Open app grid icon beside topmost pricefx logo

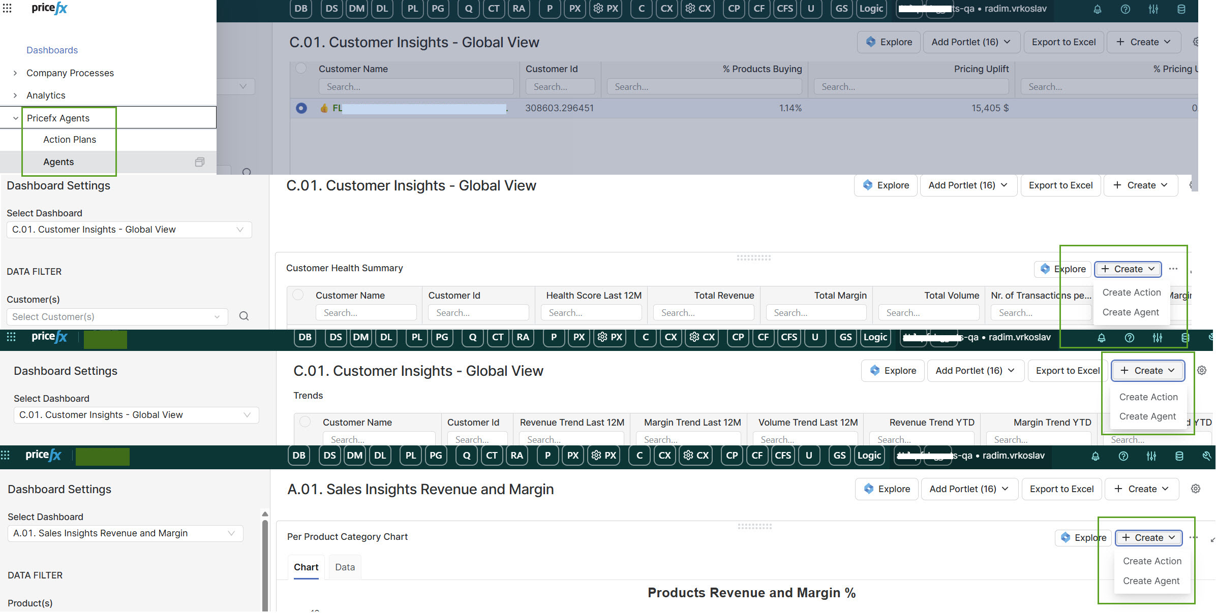(7, 9)
